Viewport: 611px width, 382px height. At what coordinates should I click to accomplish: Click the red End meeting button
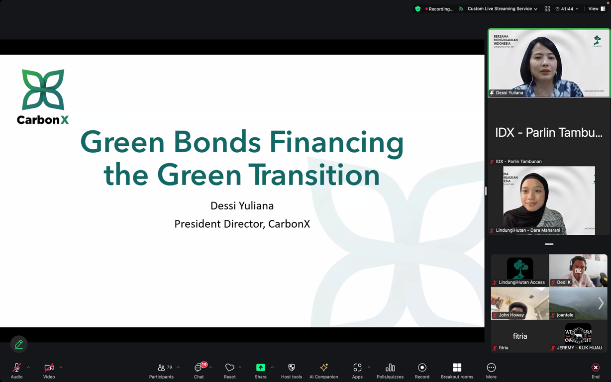pos(596,371)
